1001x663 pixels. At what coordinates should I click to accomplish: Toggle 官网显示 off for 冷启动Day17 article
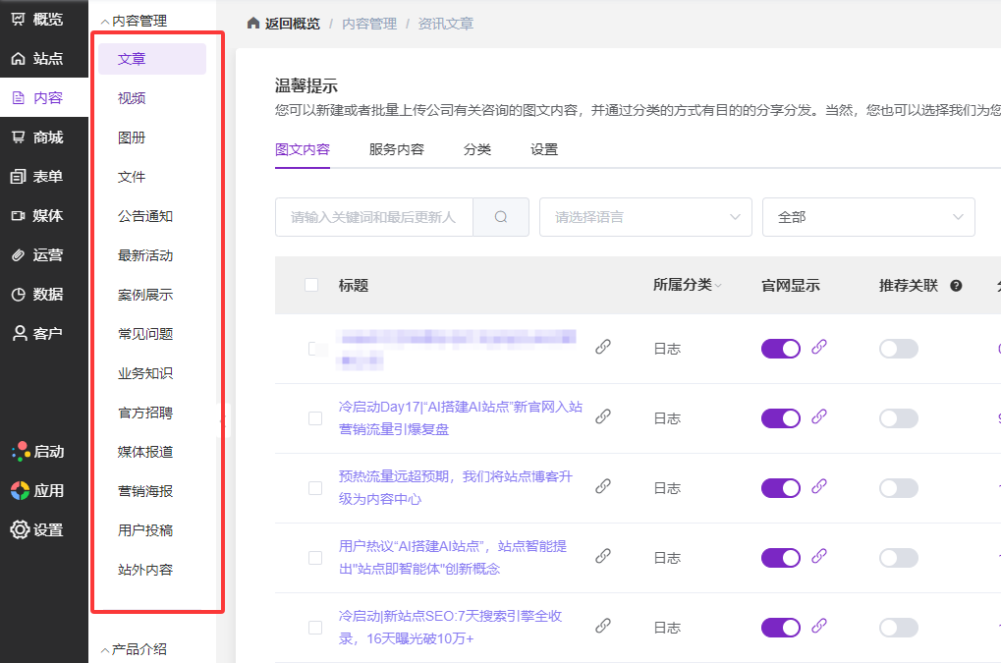pyautogui.click(x=781, y=418)
